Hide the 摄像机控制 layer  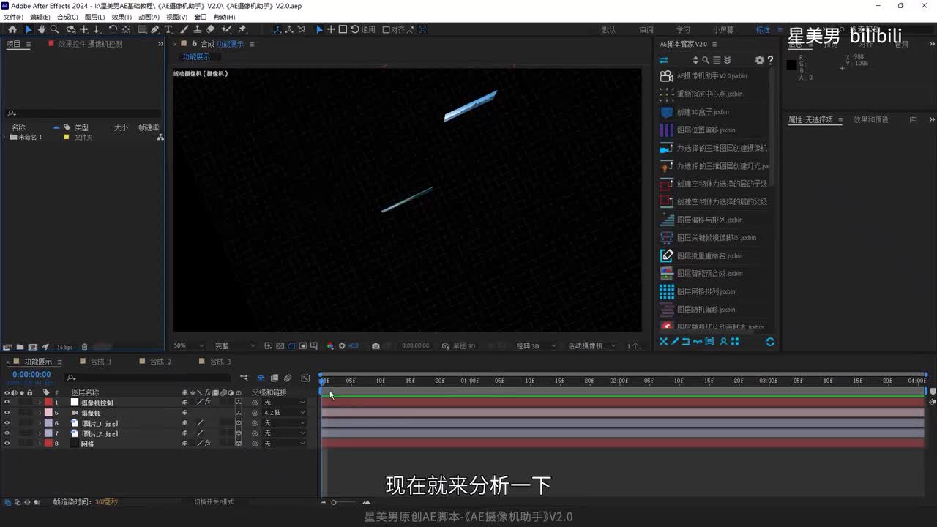tap(7, 403)
